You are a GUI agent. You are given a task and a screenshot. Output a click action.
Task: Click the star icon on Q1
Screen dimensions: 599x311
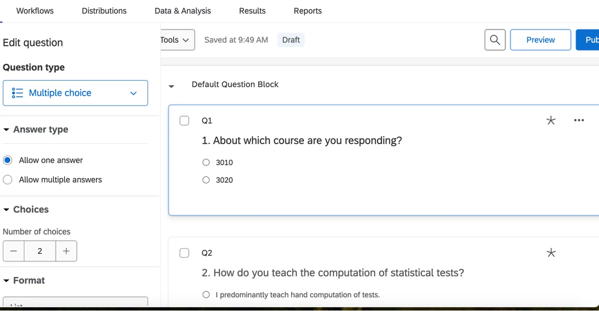(551, 120)
